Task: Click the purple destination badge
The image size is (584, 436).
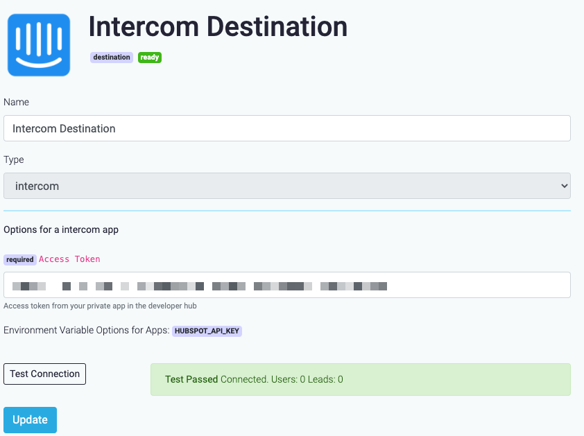Action: [112, 58]
